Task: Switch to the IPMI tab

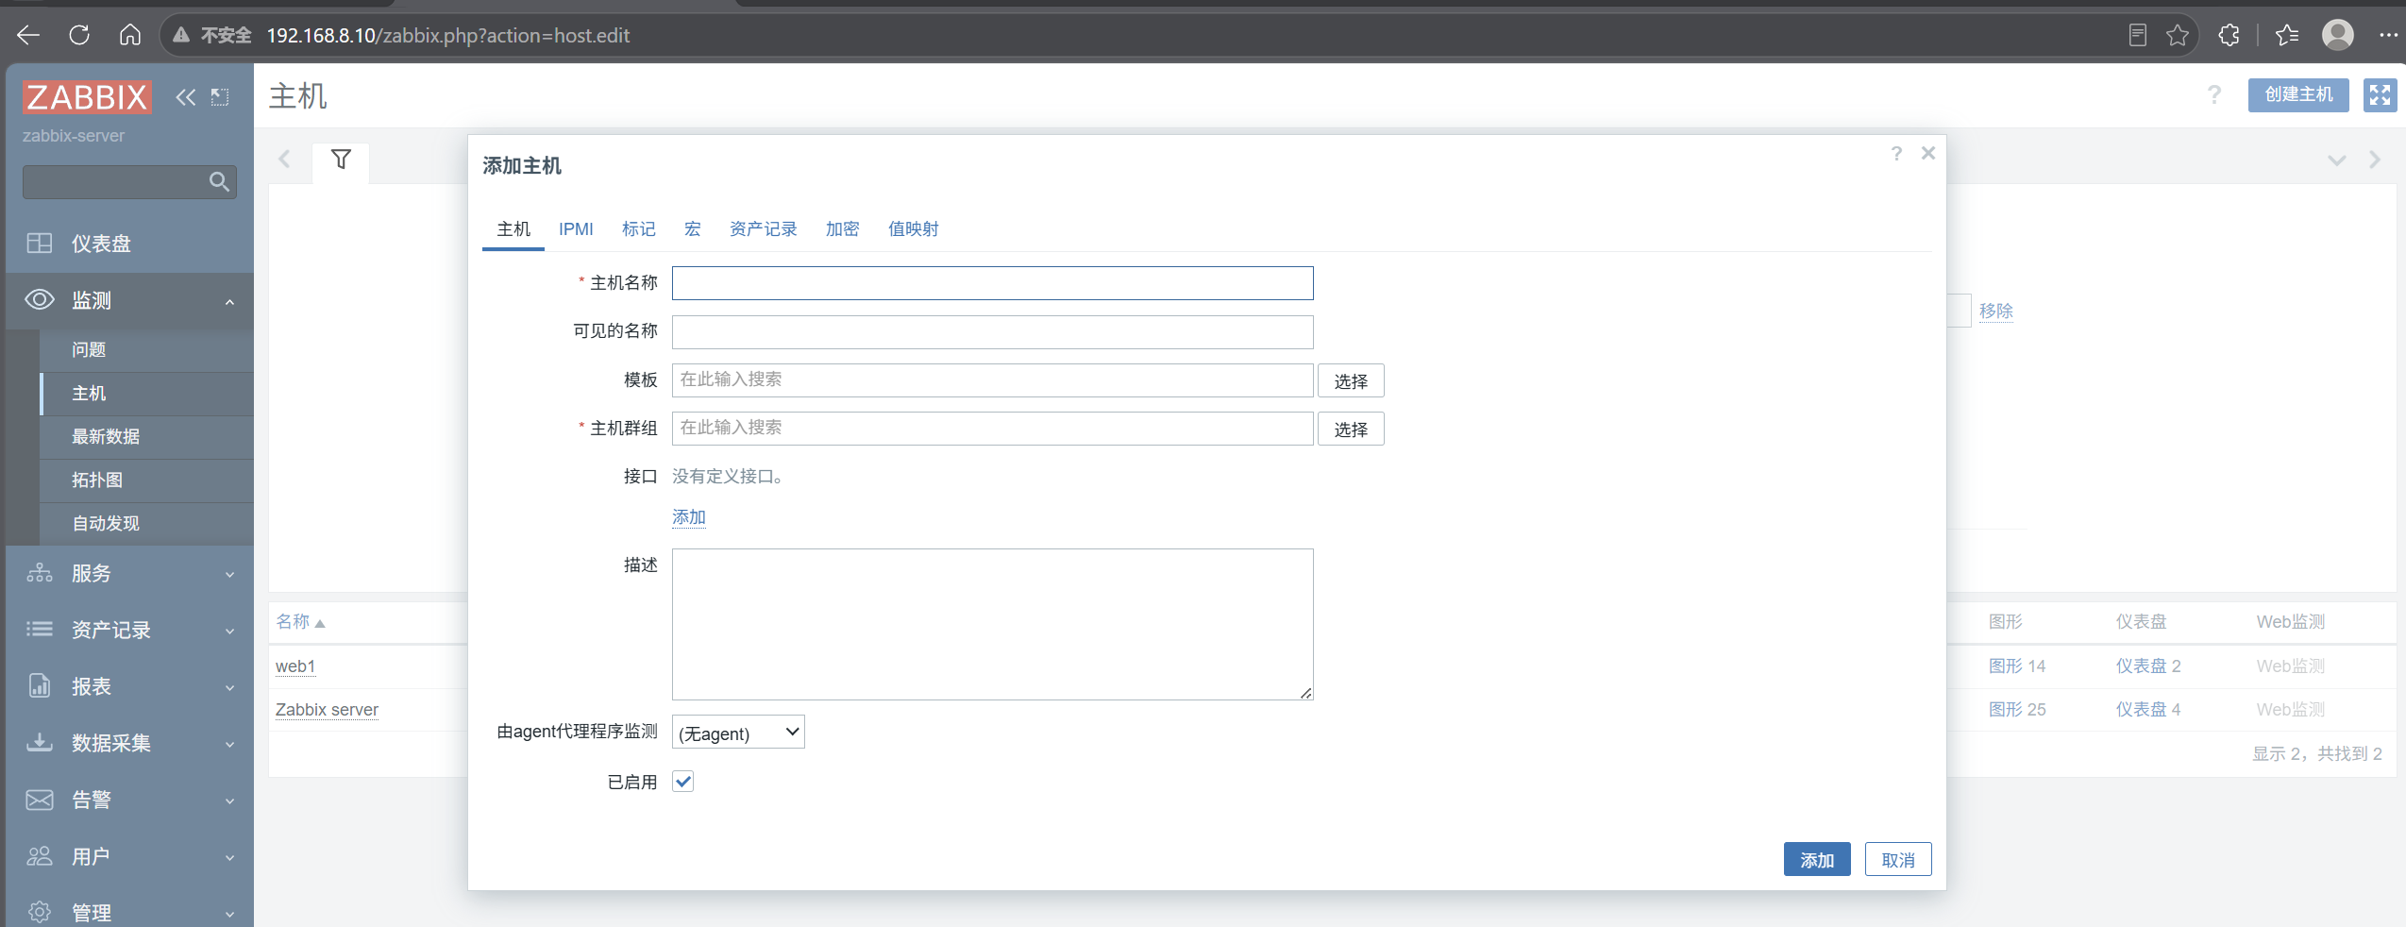Action: point(576,229)
